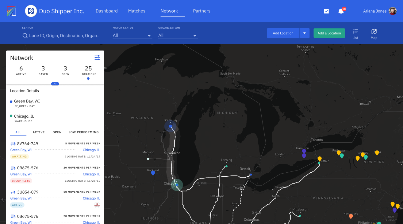403x224 pixels.
Task: Click CLOSING DATE: 11/28/19 text
Action: pyautogui.click(x=83, y=181)
